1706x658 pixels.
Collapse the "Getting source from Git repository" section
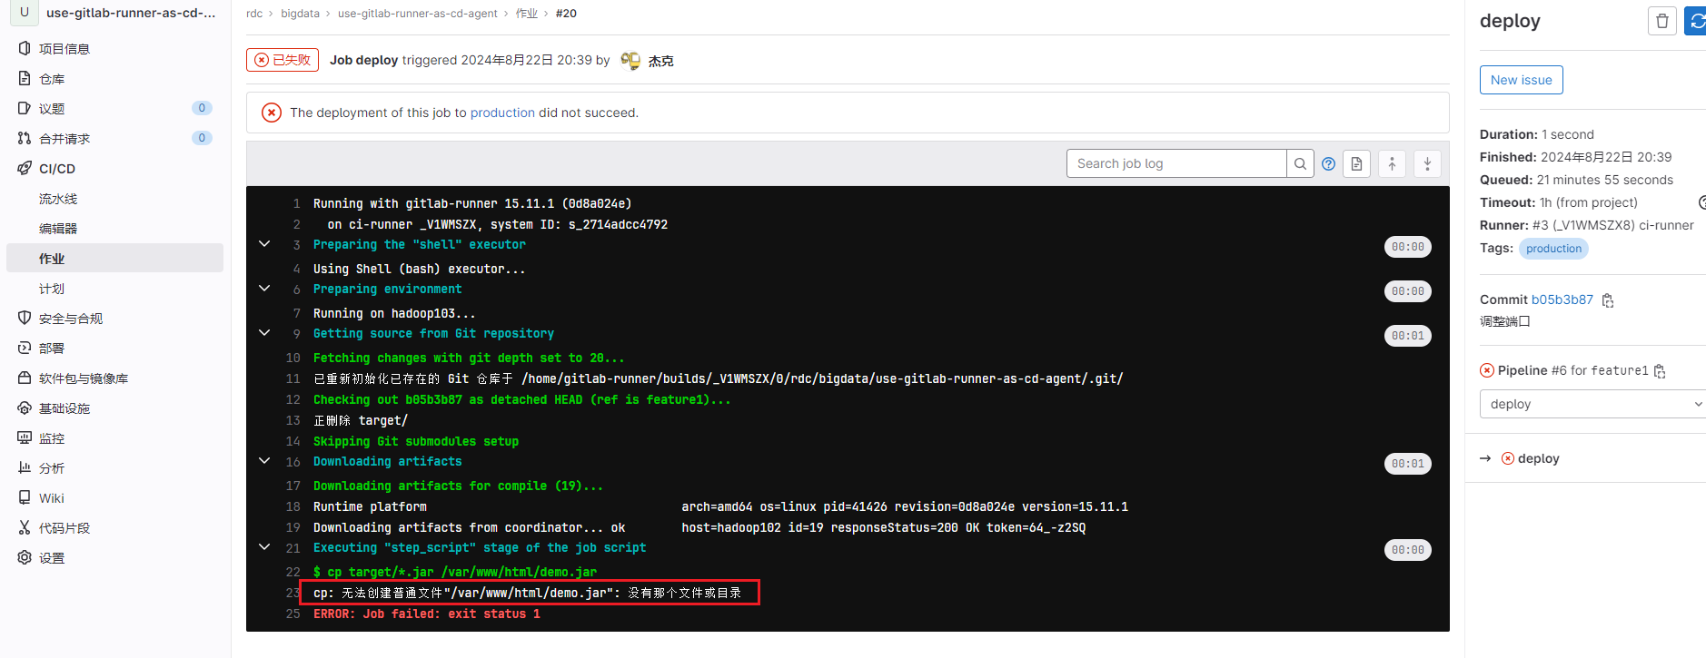coord(264,333)
